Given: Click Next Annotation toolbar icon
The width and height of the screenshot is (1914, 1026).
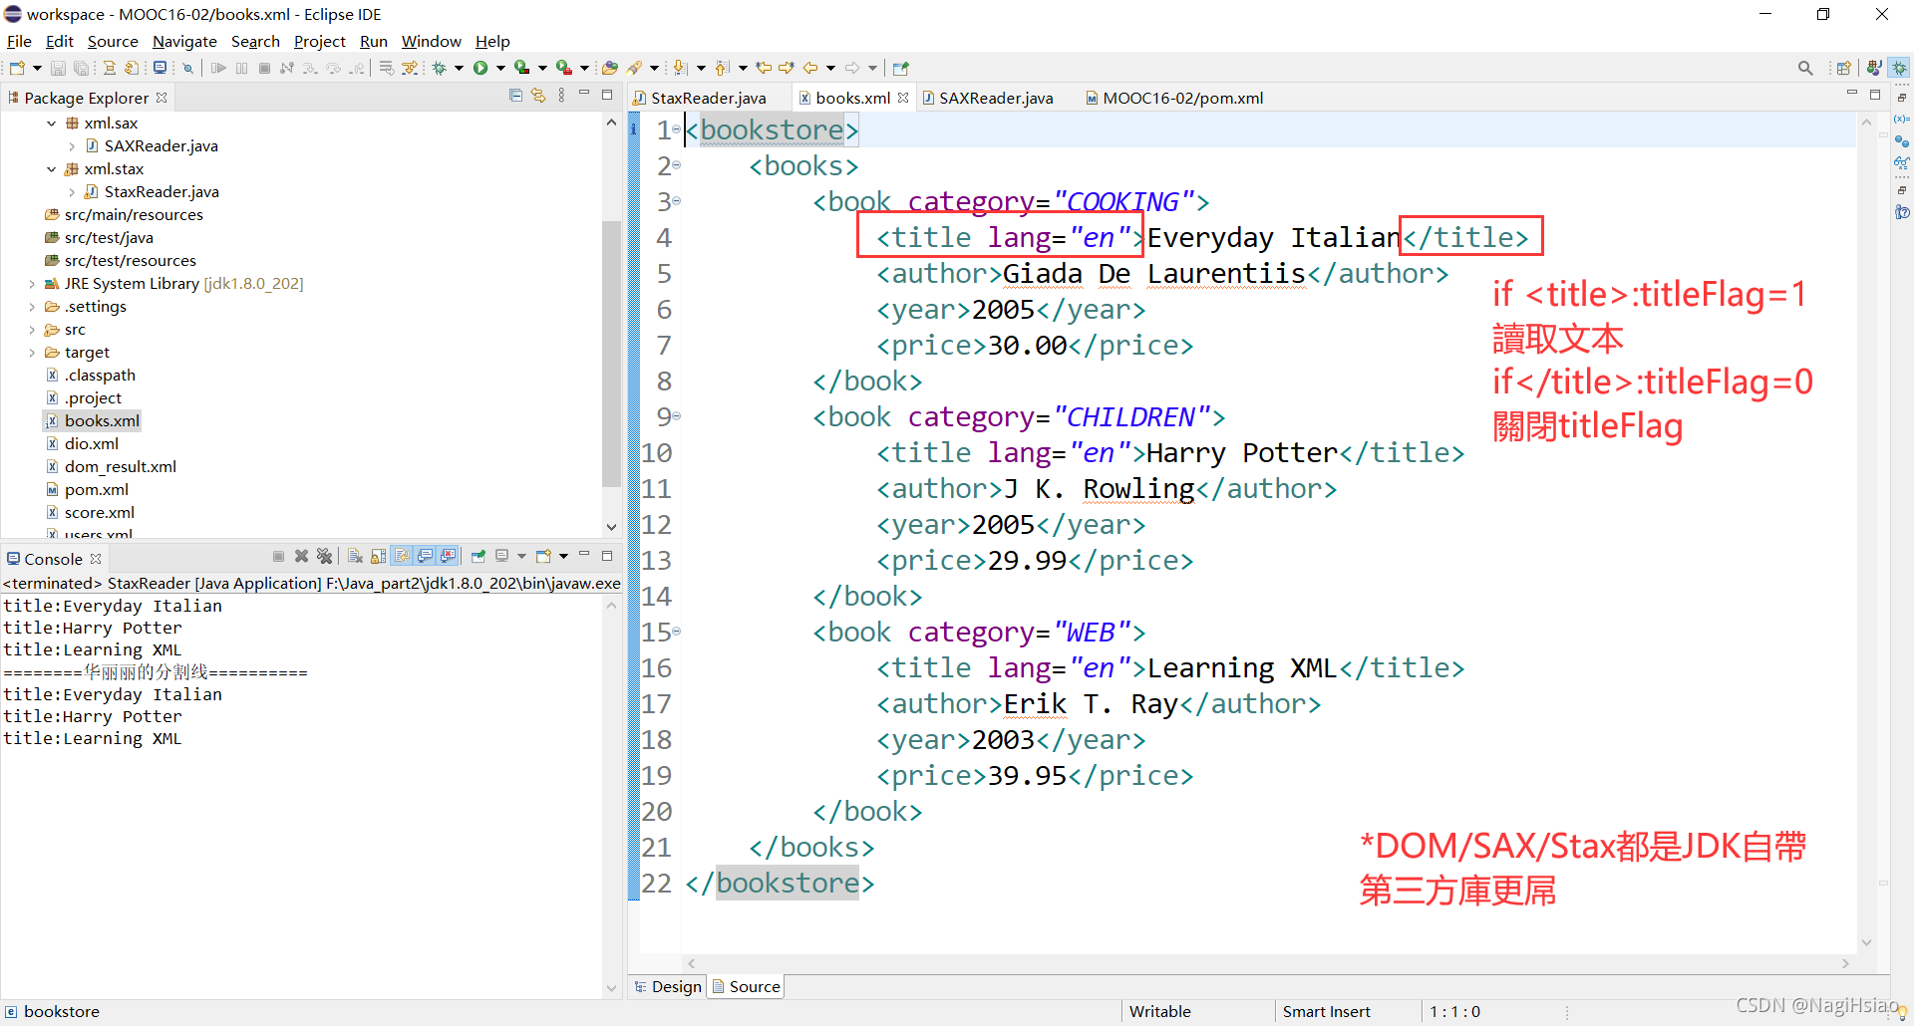Looking at the screenshot, I should coord(680,68).
